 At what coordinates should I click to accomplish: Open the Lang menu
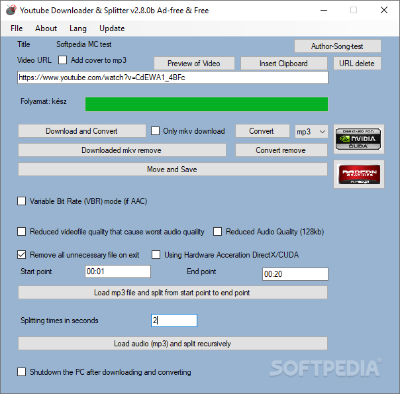point(78,28)
